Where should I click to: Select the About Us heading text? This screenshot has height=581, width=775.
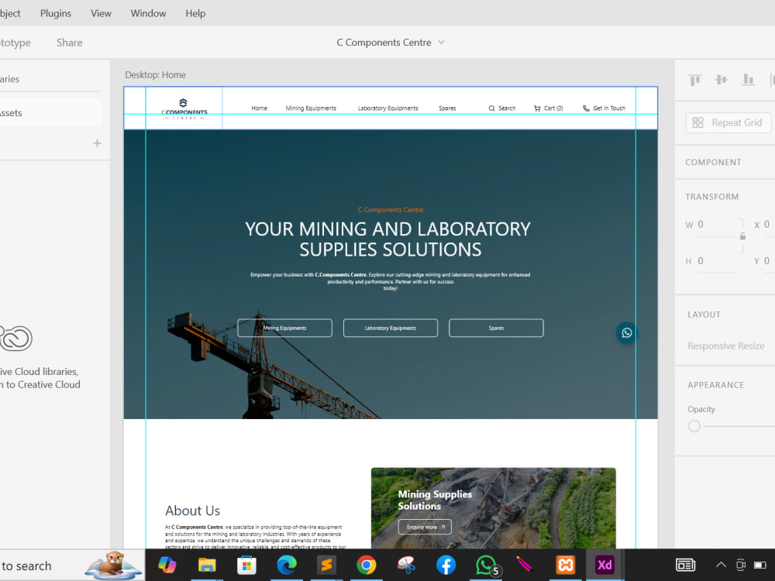193,511
